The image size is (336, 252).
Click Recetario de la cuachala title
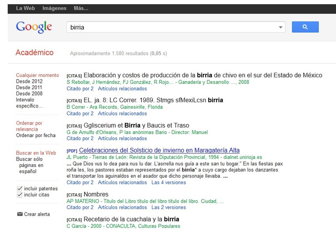[x=131, y=219]
